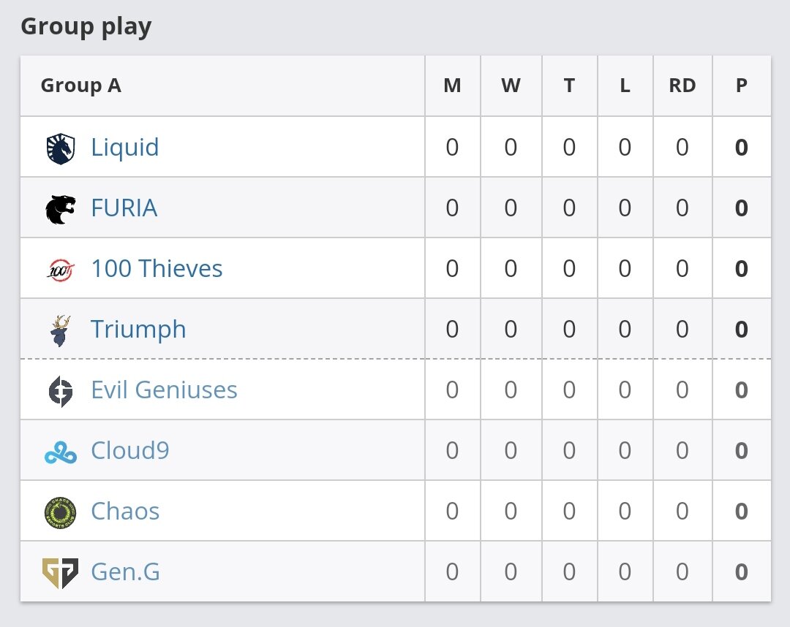Click the Triumph stag logo

pos(61,330)
